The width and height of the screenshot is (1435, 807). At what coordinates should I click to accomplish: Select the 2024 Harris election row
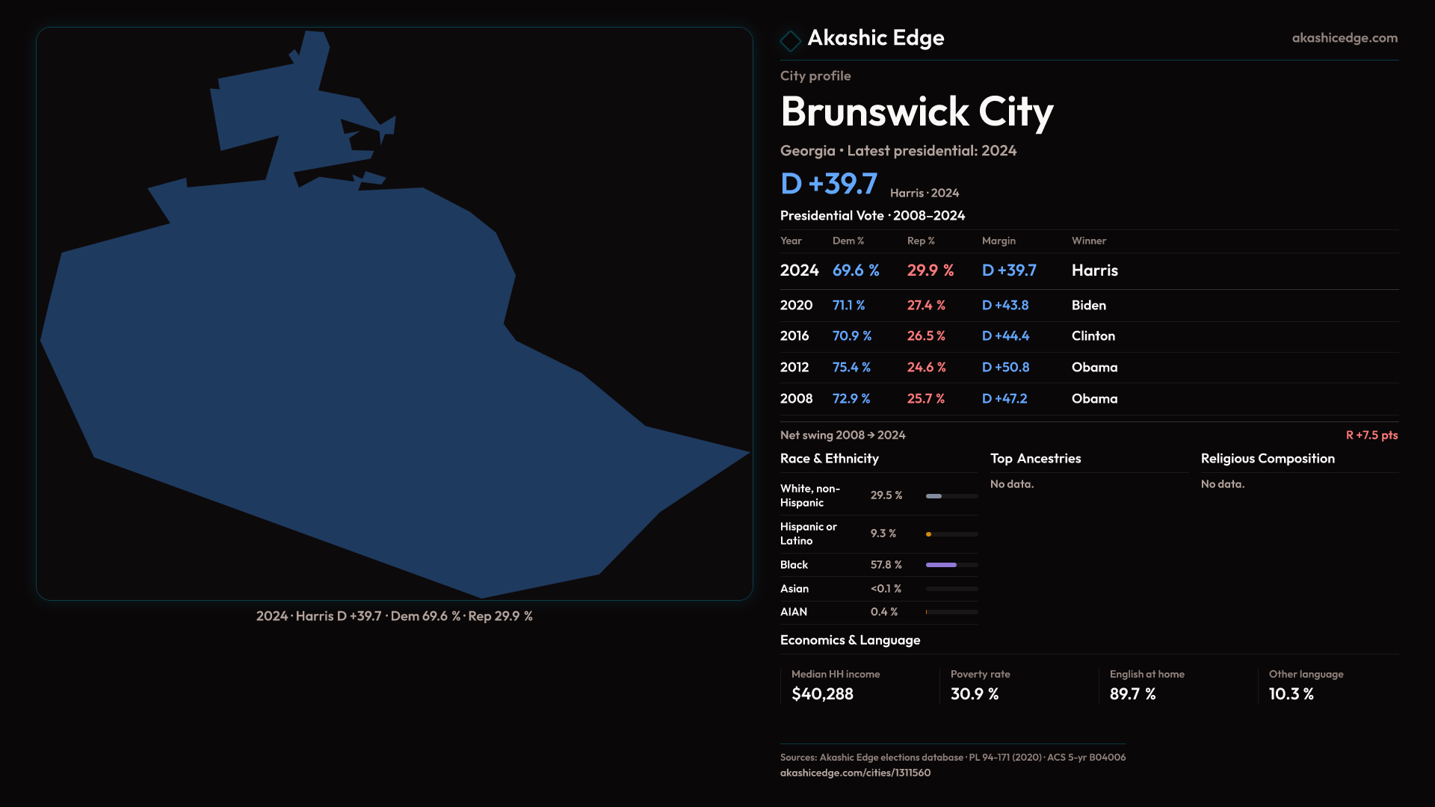[1088, 270]
